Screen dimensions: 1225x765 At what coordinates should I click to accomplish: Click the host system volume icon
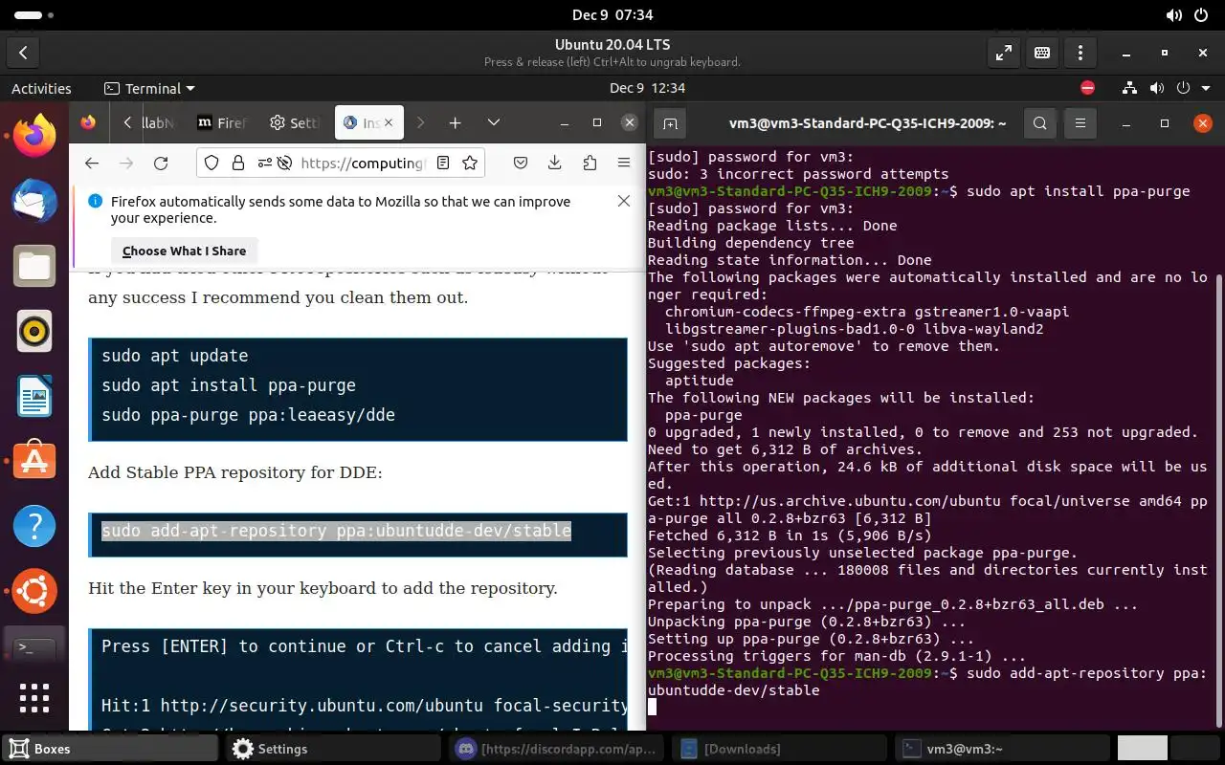pos(1174,15)
